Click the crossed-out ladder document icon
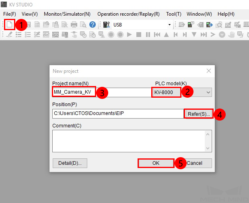Image resolution: width=249 pixels, height=203 pixels. (65, 25)
